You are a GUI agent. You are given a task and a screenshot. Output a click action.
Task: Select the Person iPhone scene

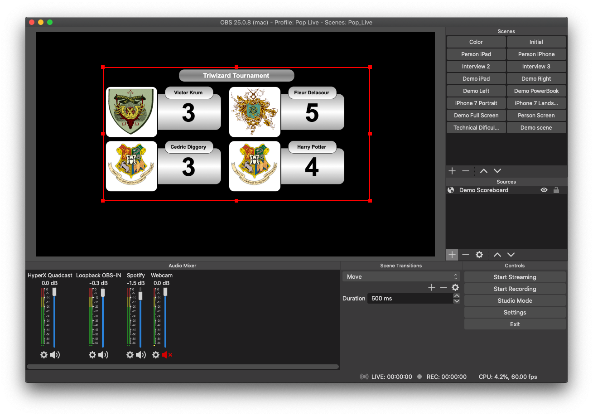[x=536, y=54]
